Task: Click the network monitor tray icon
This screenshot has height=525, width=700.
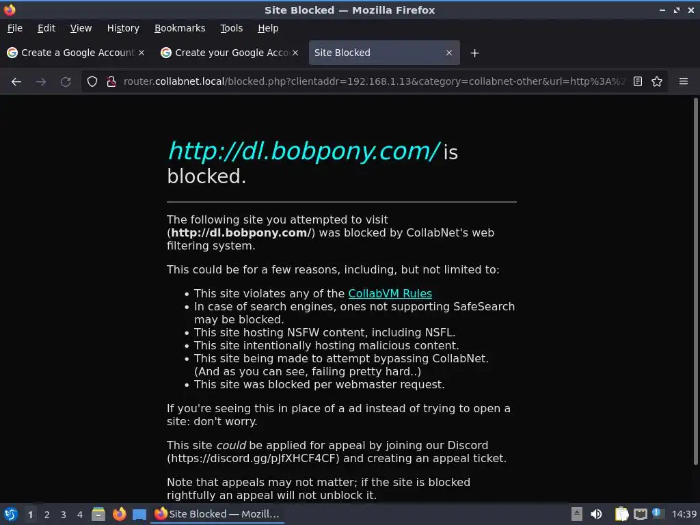Action: (640, 514)
